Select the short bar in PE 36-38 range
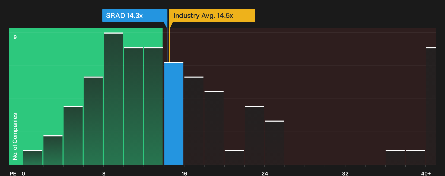Screen dimensions: 445x176 point(395,157)
